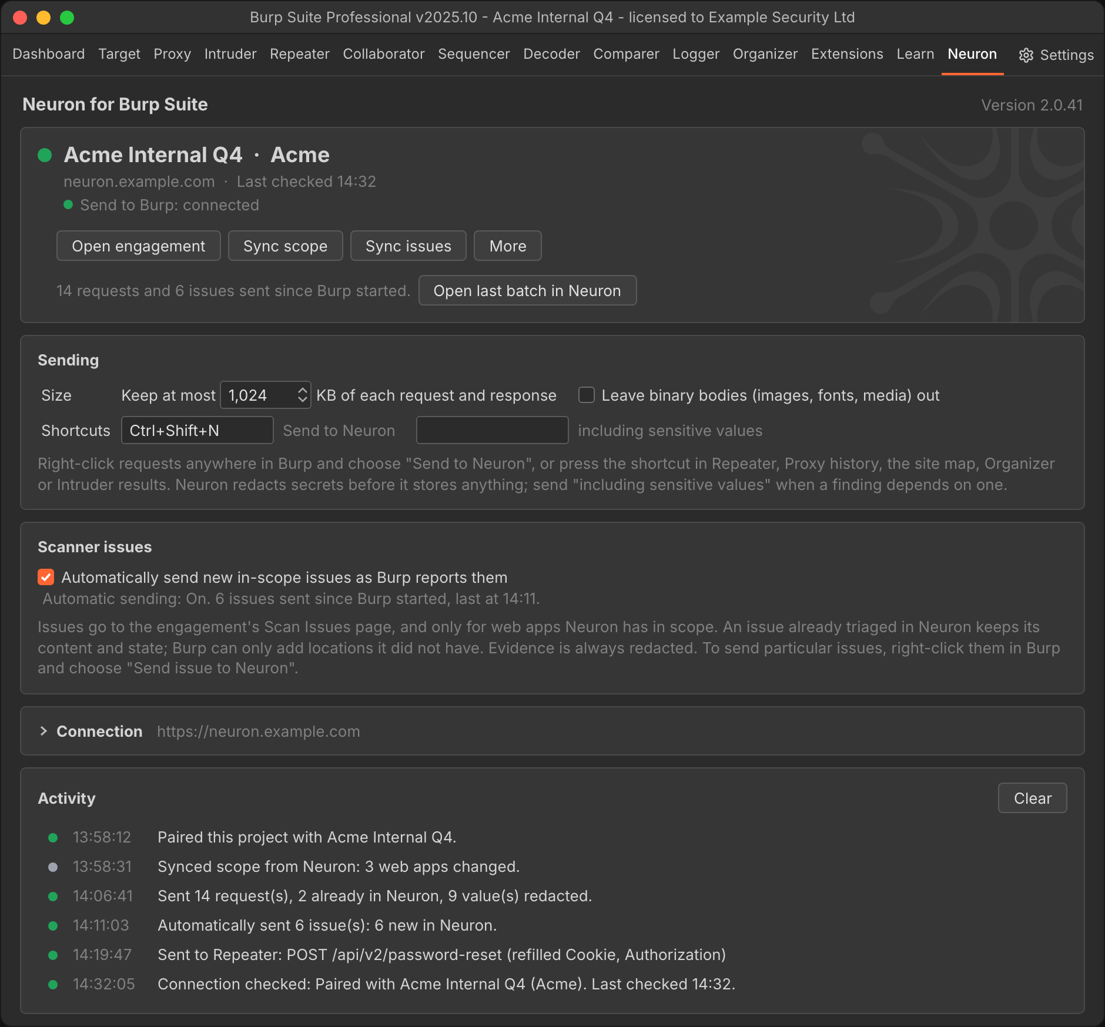The image size is (1105, 1027).
Task: Click the 14:32:05 Connection checked entry
Action: pyautogui.click(x=446, y=984)
